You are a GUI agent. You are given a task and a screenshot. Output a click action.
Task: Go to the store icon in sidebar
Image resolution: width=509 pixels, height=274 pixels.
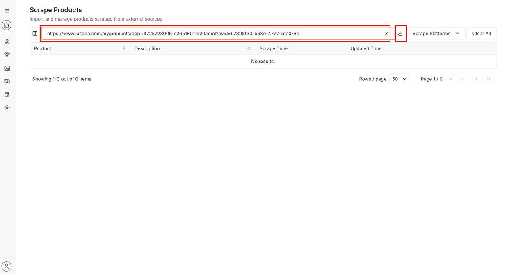point(7,55)
